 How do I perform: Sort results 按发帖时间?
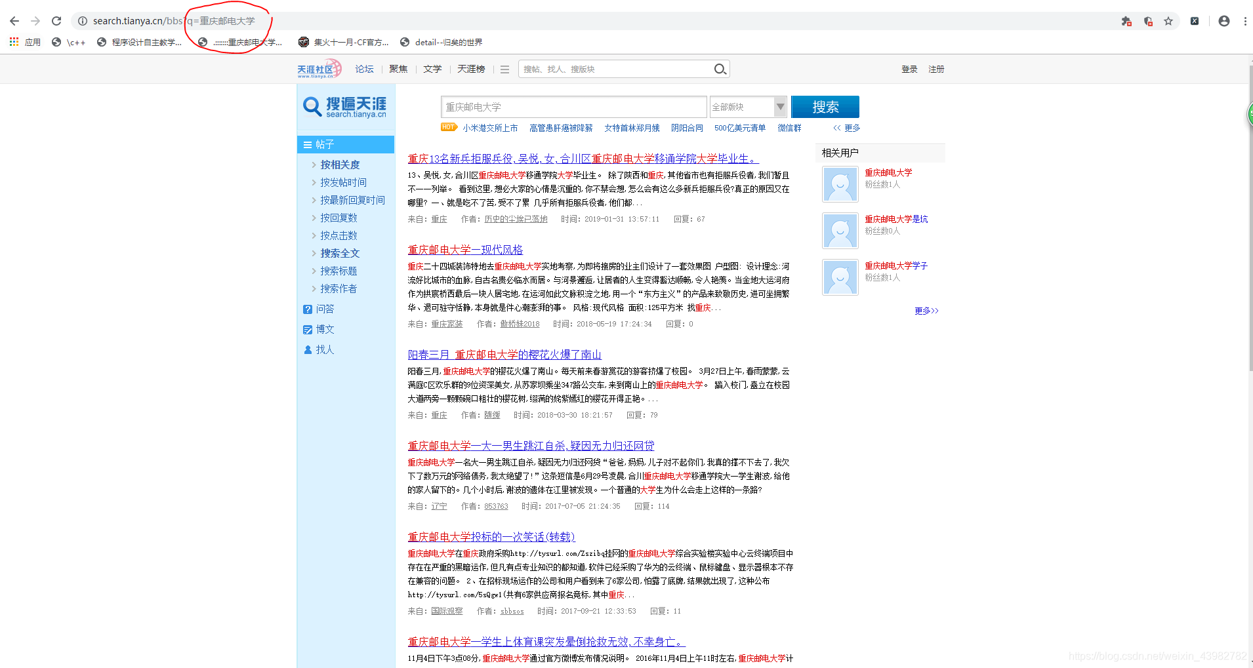coord(343,182)
